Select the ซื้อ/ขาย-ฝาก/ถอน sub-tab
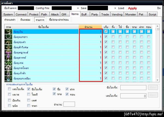This screenshot has width=164, height=117. (59, 20)
